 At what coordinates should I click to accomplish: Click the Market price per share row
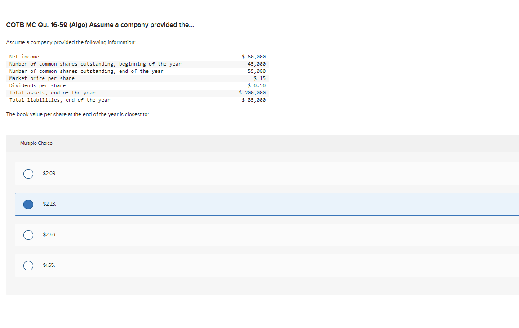pos(135,78)
